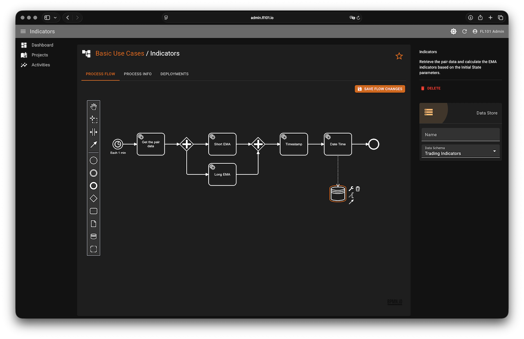Open the Data Schema dropdown

pos(461,151)
